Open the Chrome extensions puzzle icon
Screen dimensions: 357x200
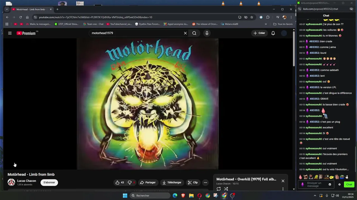point(268,17)
